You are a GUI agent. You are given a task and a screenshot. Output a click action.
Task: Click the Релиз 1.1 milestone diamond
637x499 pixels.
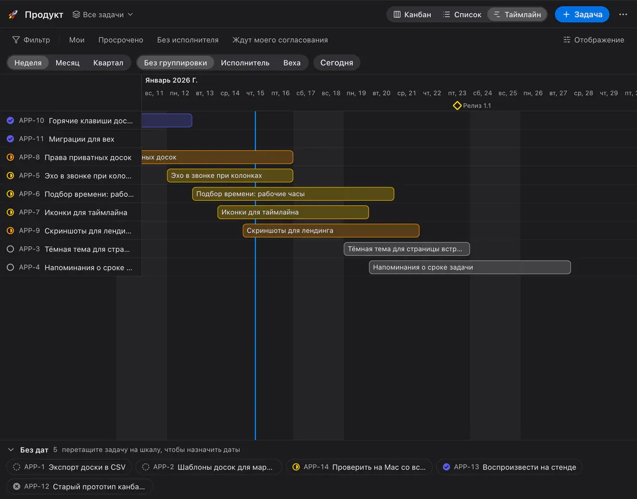[457, 106]
